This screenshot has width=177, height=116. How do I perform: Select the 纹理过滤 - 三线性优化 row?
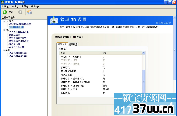point(101,79)
